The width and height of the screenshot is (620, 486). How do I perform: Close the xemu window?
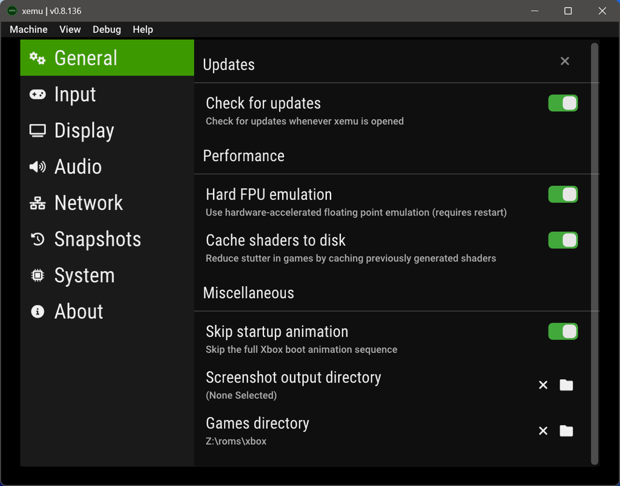tap(602, 11)
